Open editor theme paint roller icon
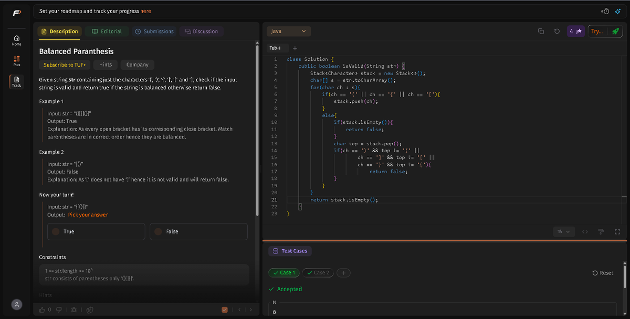This screenshot has width=630, height=319. 601,231
